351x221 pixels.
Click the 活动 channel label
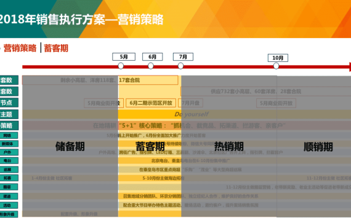[9, 205]
